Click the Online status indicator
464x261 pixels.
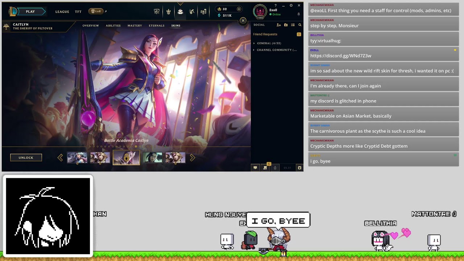click(275, 14)
